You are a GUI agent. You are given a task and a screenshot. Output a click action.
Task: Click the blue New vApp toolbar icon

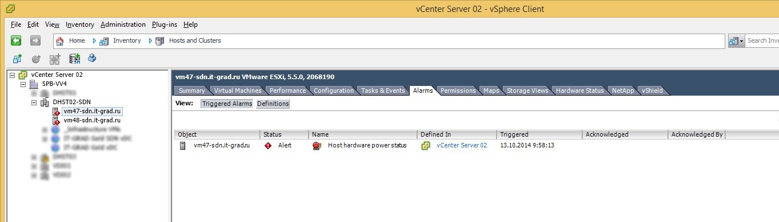click(x=92, y=58)
